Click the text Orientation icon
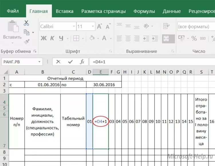The width and height of the screenshot is (215, 166). (146, 26)
